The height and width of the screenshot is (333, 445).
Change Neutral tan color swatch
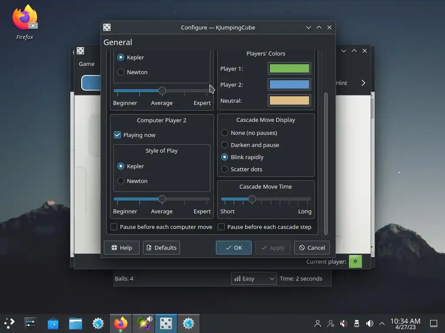289,101
